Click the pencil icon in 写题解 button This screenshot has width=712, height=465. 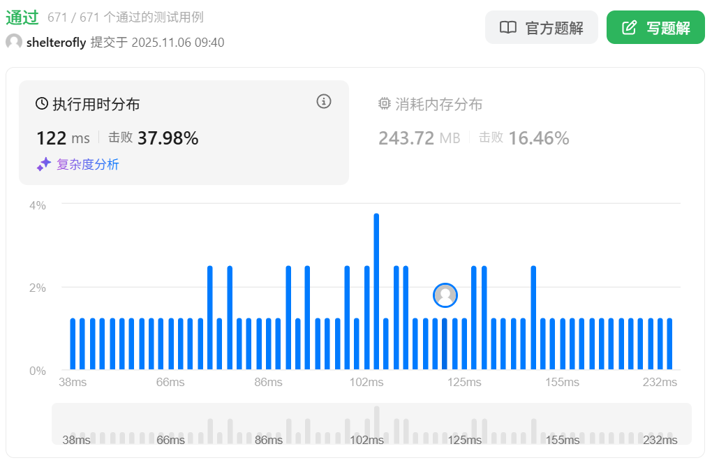coord(629,28)
